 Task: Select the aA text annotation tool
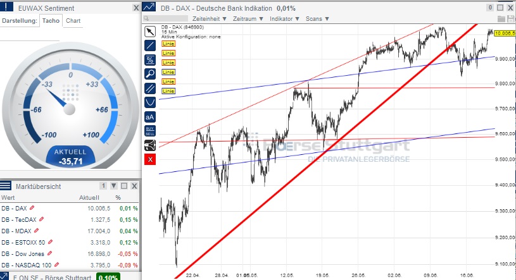click(150, 117)
